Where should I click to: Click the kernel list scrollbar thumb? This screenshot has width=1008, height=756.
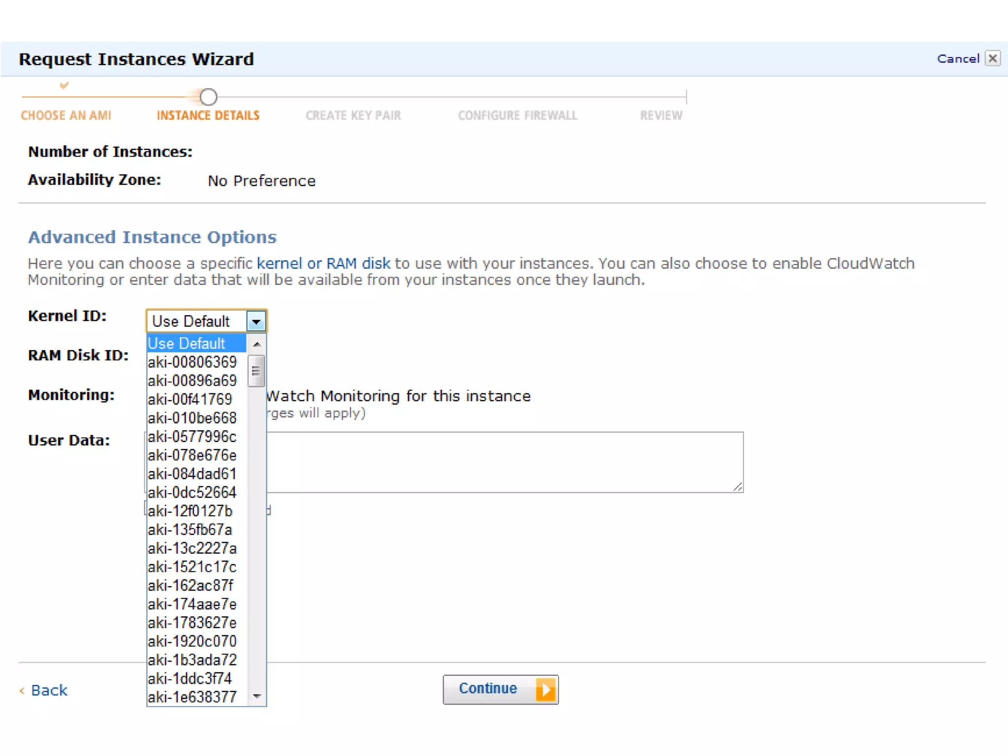click(x=256, y=371)
